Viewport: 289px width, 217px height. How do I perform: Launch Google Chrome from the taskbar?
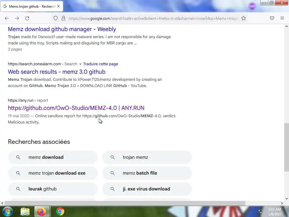tap(60, 211)
